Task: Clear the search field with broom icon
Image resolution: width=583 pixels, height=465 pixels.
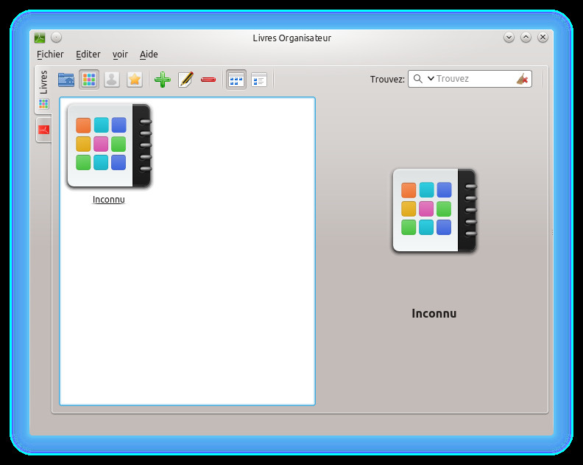Action: (523, 79)
